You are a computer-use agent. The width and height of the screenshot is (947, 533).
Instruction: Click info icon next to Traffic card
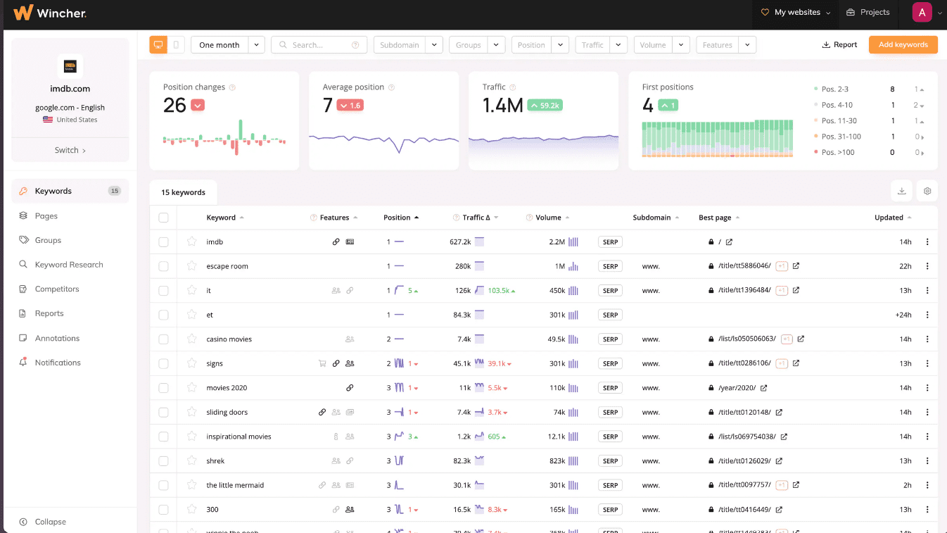(x=513, y=87)
